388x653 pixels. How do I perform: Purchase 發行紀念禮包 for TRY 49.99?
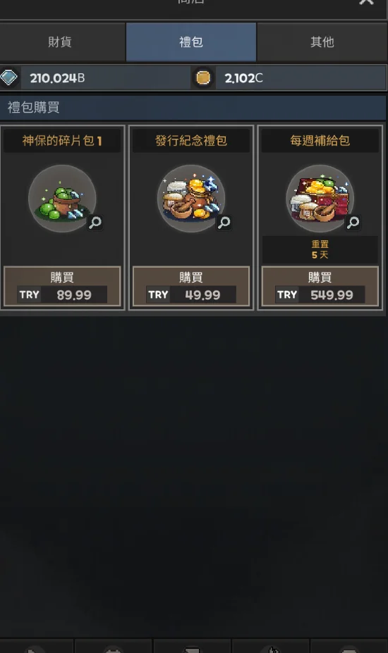191,286
